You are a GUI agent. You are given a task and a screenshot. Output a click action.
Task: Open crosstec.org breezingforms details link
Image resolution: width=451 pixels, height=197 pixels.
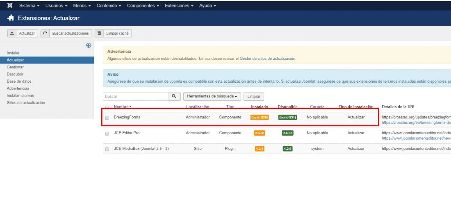pyautogui.click(x=416, y=122)
